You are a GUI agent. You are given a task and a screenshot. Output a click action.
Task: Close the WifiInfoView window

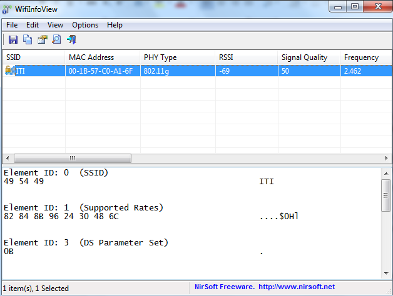click(x=378, y=7)
